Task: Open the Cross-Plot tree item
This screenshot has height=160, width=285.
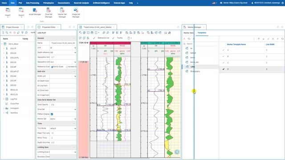Action: coord(15,104)
